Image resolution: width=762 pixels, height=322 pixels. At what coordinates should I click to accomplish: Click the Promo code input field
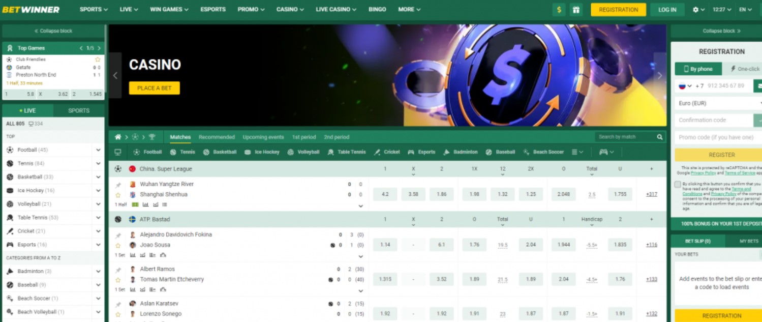click(x=719, y=137)
